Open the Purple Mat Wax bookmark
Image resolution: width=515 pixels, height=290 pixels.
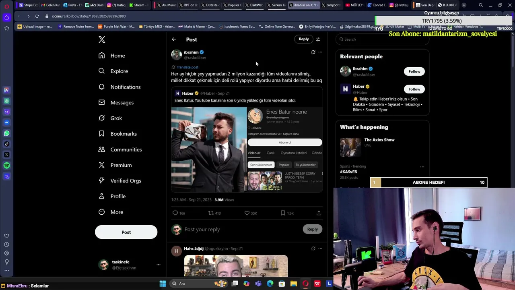pyautogui.click(x=116, y=27)
